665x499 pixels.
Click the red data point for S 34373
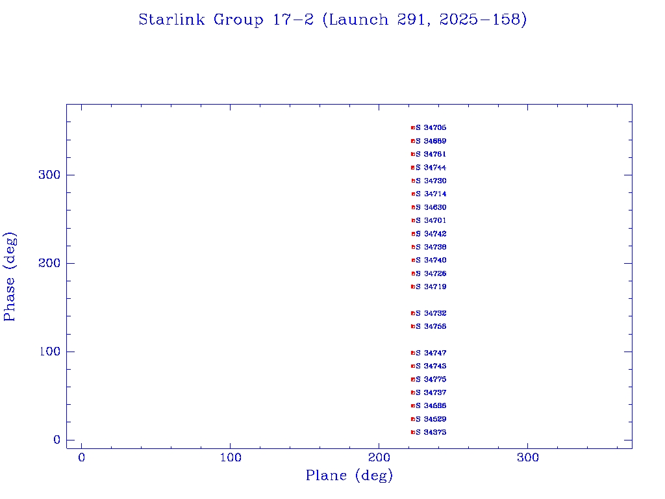pos(412,432)
